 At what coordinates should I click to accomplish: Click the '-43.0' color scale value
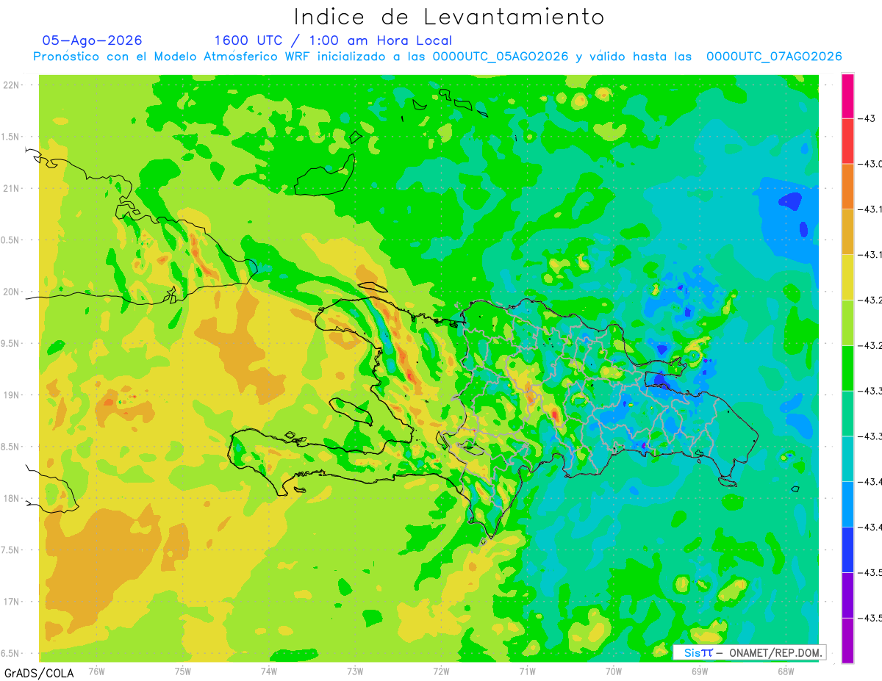pos(871,164)
